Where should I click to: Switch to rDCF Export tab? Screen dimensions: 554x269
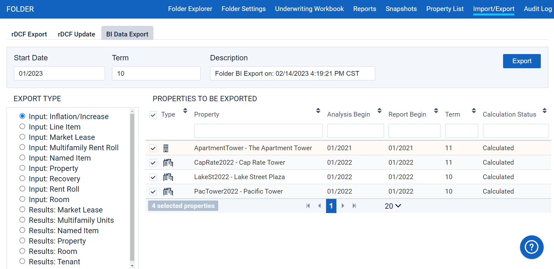click(x=29, y=34)
